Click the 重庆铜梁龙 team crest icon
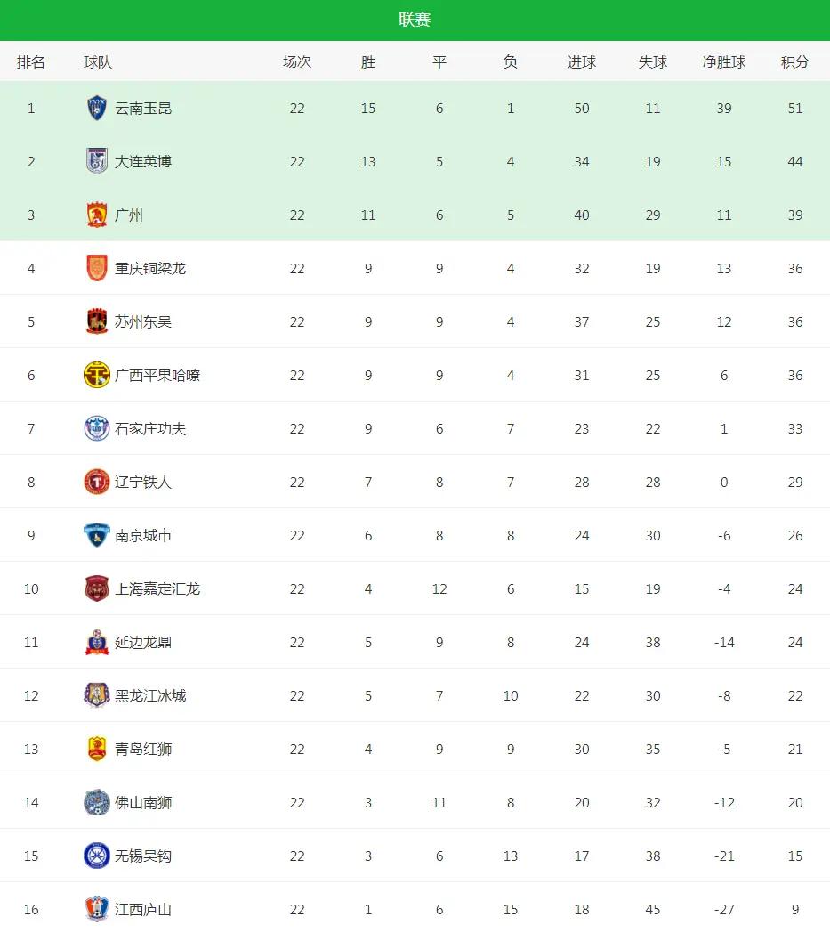Image resolution: width=830 pixels, height=933 pixels. point(97,268)
